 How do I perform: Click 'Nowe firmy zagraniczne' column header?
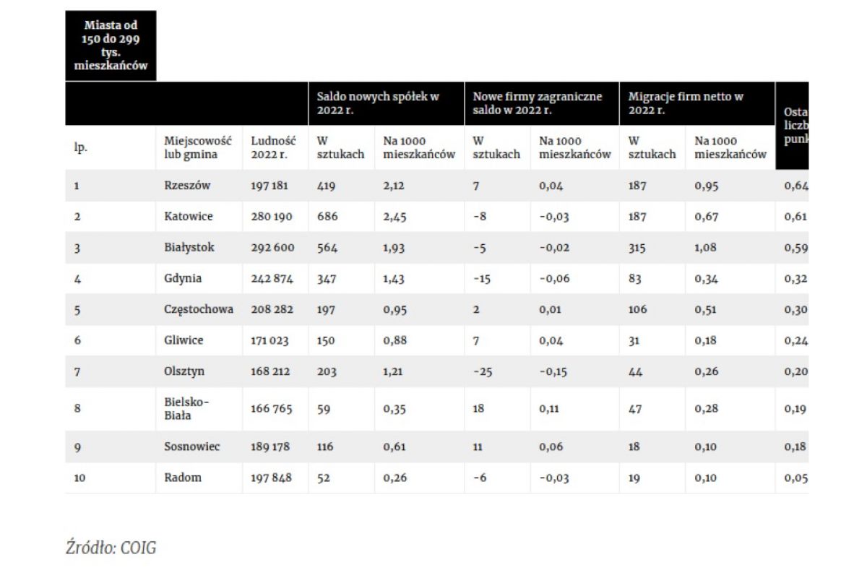click(537, 103)
